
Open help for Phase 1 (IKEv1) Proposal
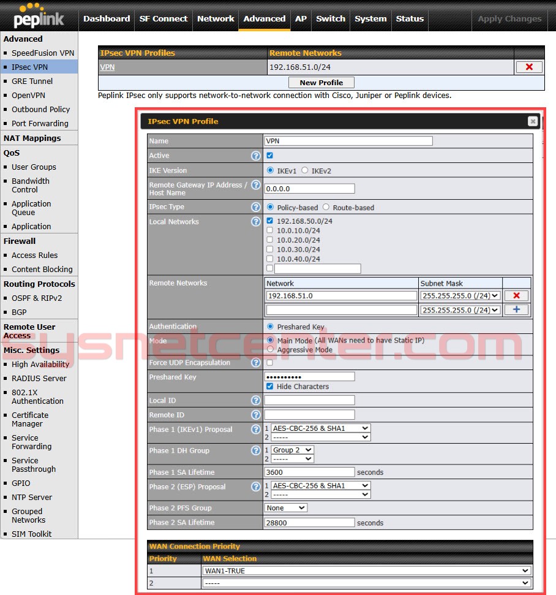click(x=256, y=429)
